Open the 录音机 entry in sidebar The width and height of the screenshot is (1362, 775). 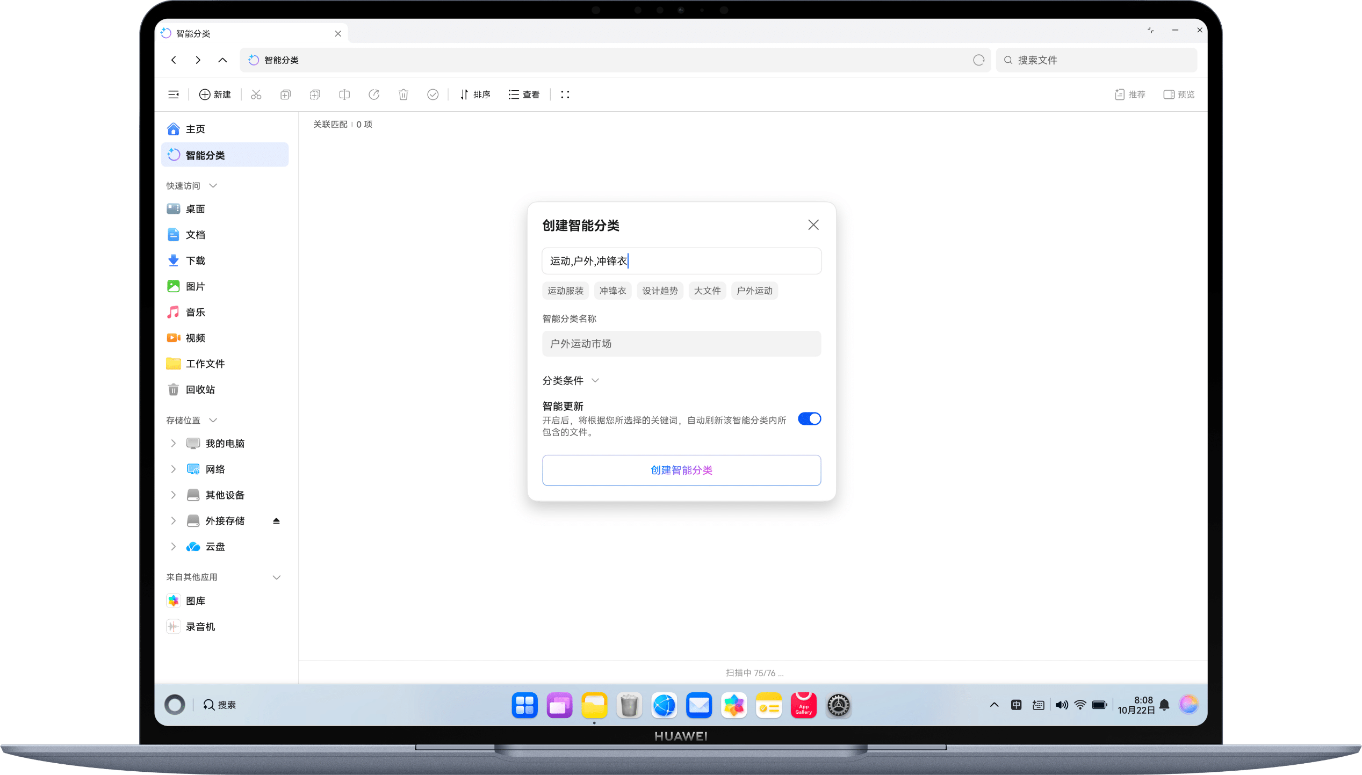(200, 626)
